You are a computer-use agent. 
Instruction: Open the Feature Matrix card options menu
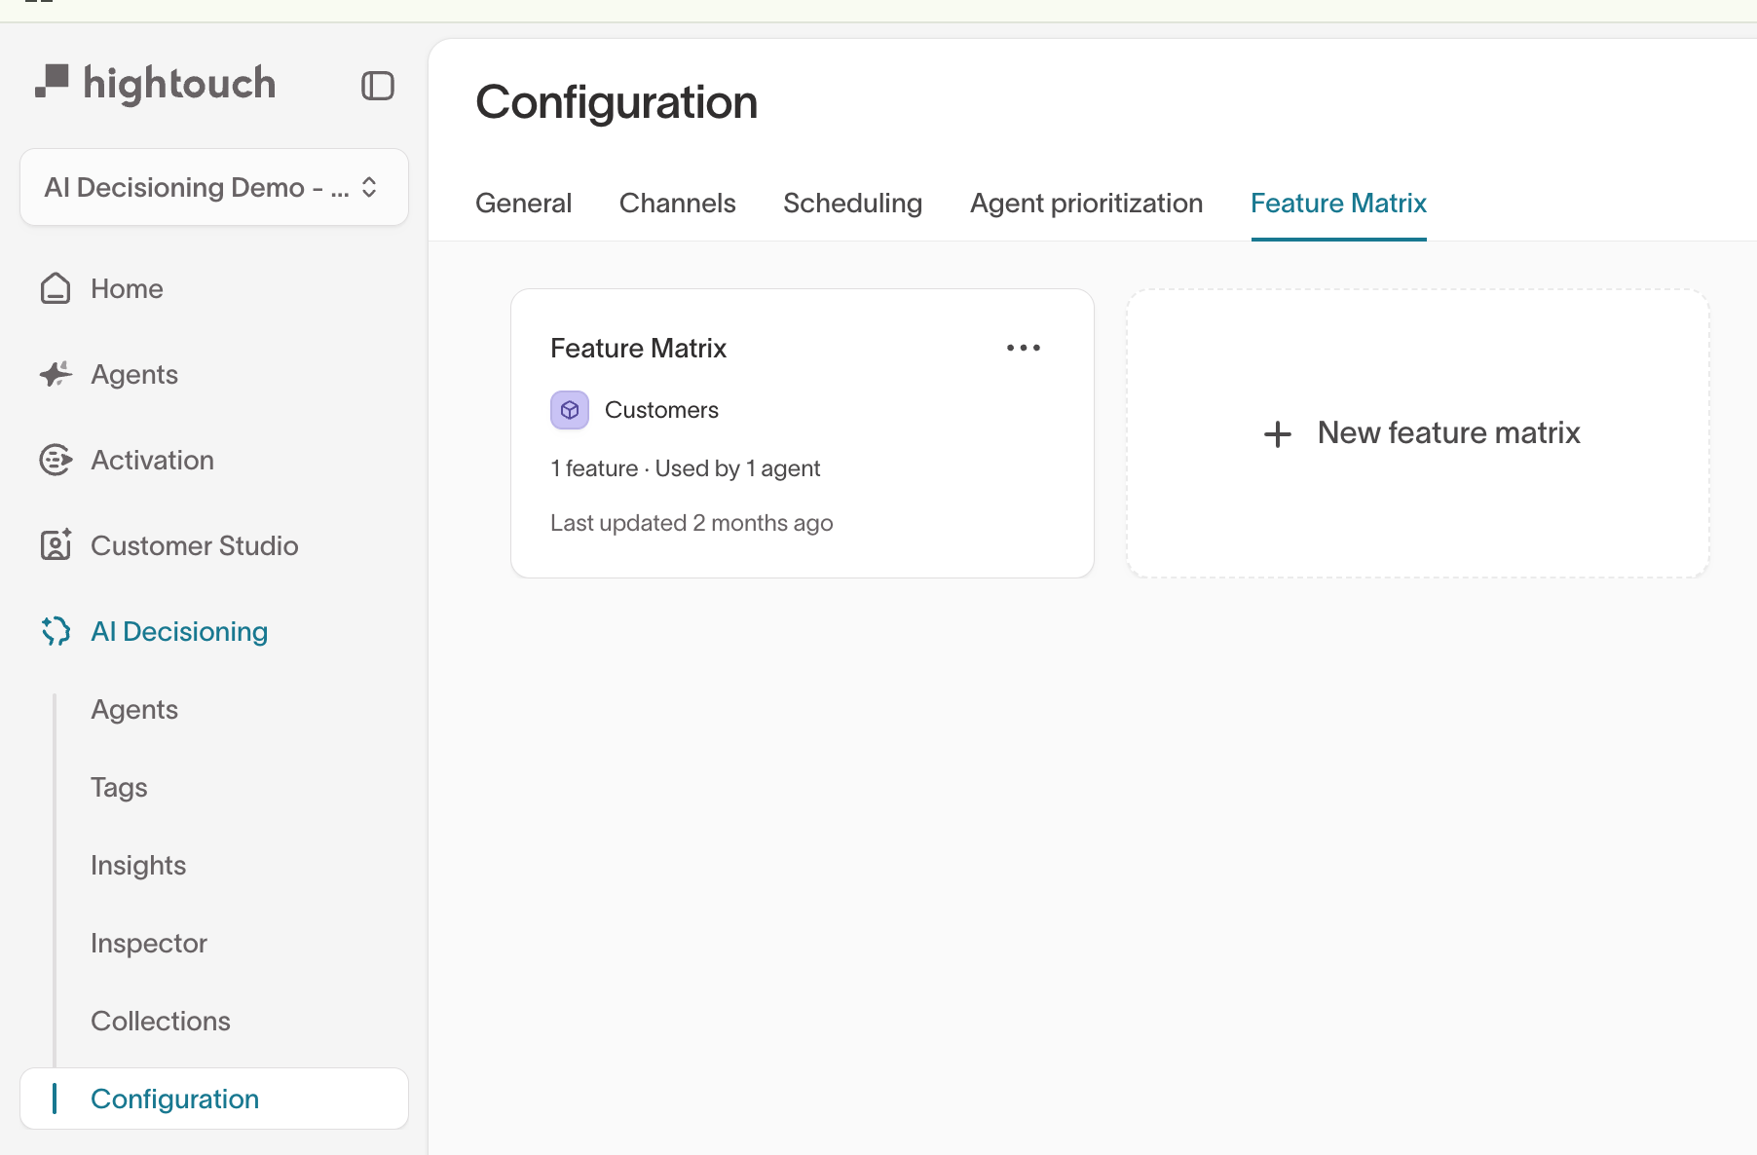1024,348
